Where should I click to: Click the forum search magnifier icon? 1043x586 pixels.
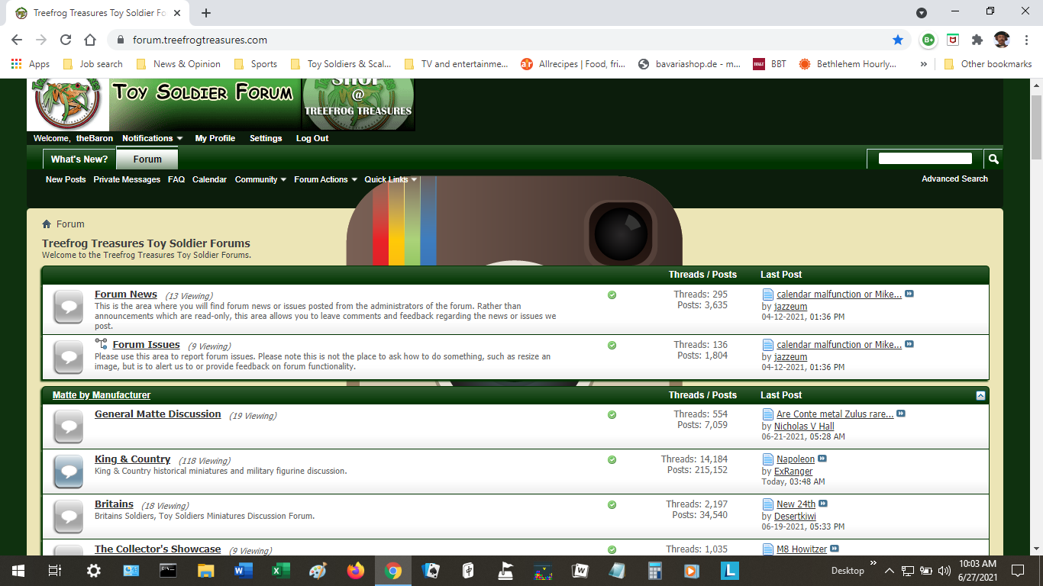point(993,159)
